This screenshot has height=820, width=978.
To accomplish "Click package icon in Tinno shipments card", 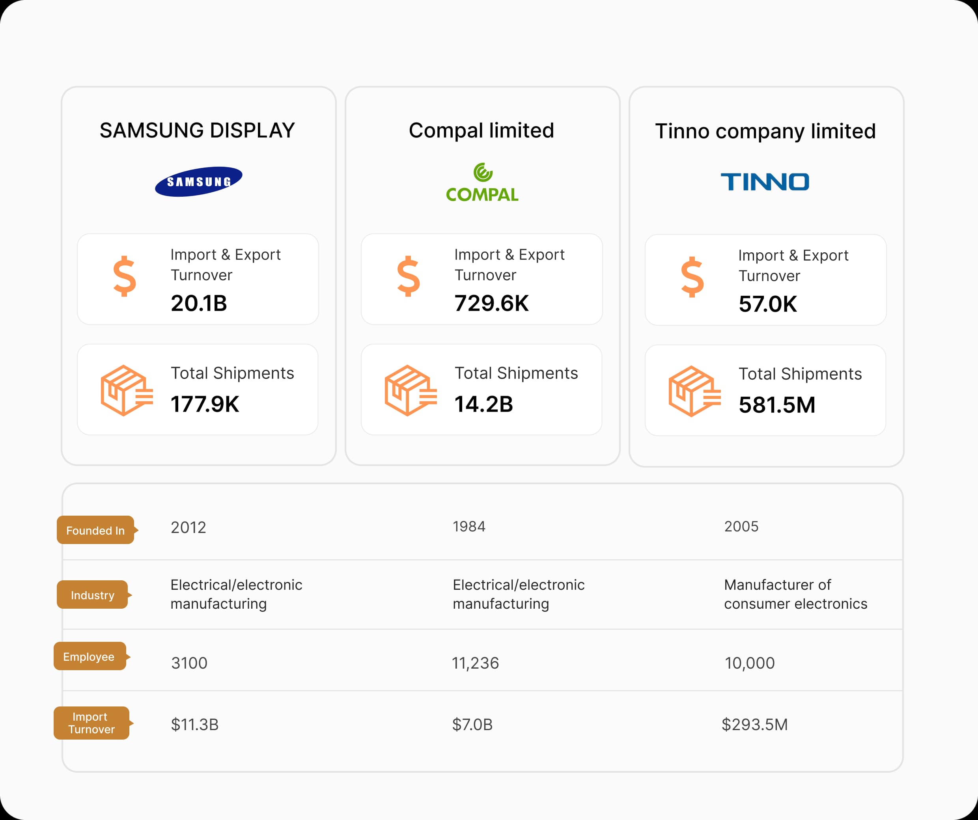I will click(x=695, y=391).
